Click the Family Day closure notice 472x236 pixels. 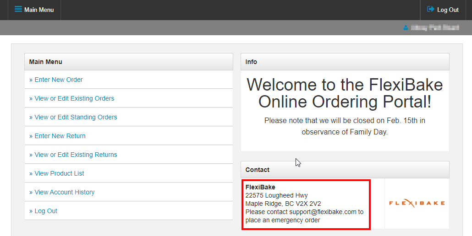[345, 126]
